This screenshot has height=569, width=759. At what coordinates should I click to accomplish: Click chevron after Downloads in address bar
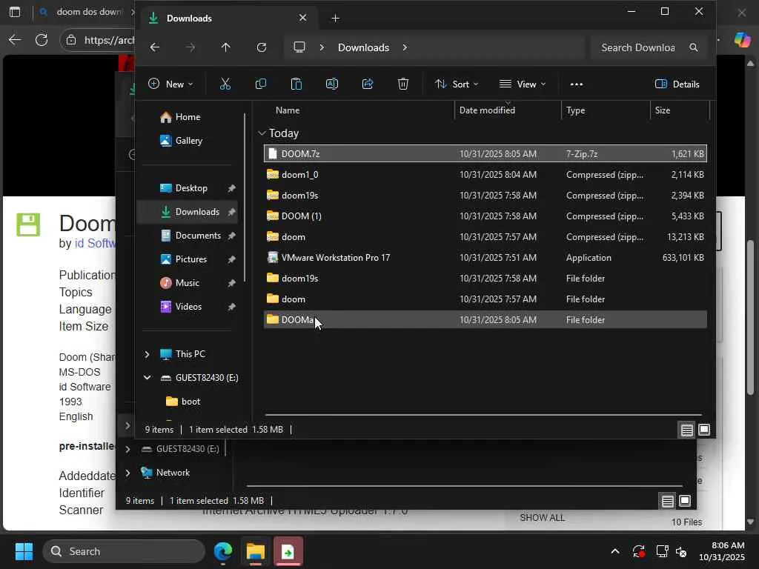click(405, 47)
